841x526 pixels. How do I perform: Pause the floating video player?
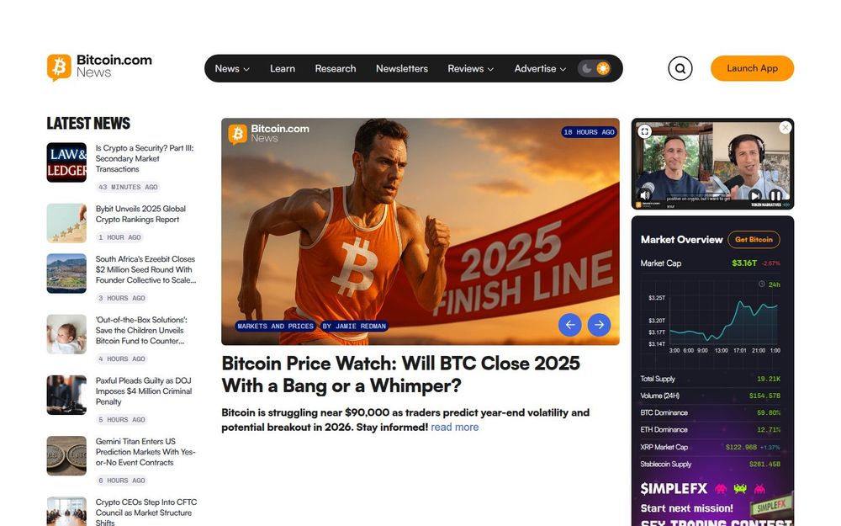tap(775, 196)
